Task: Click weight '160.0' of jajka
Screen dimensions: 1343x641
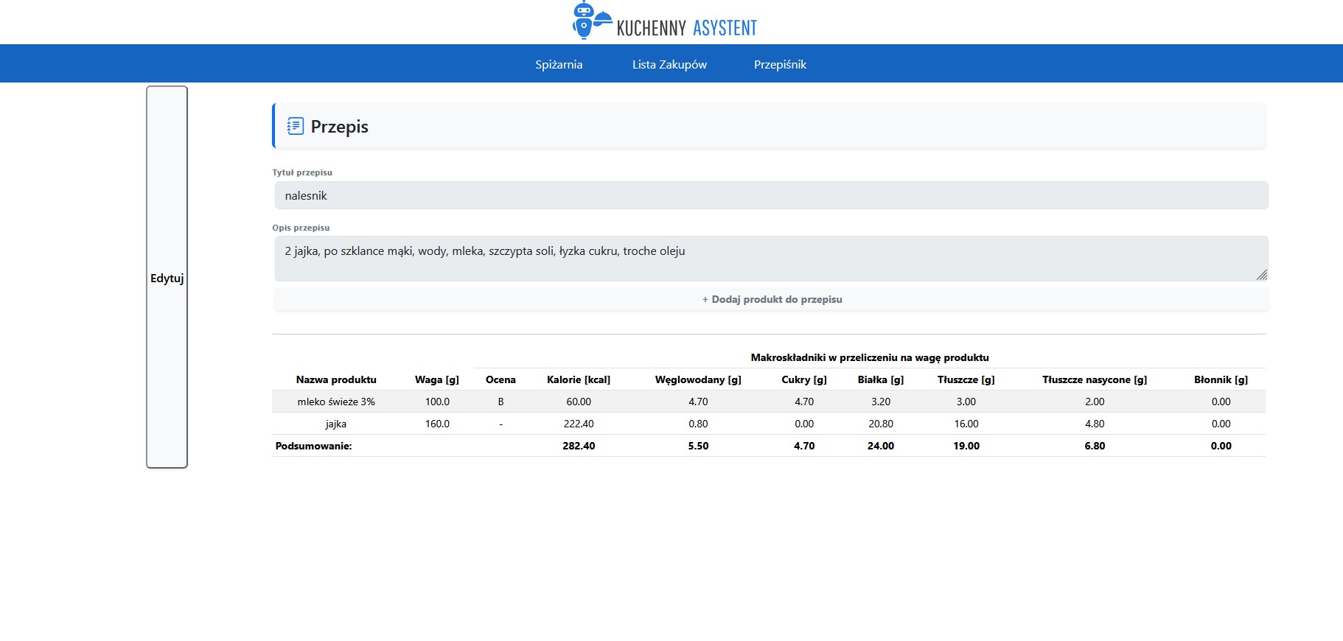Action: click(437, 424)
